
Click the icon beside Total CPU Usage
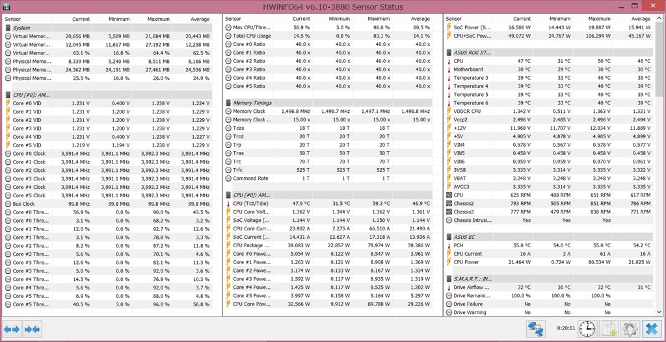click(229, 36)
